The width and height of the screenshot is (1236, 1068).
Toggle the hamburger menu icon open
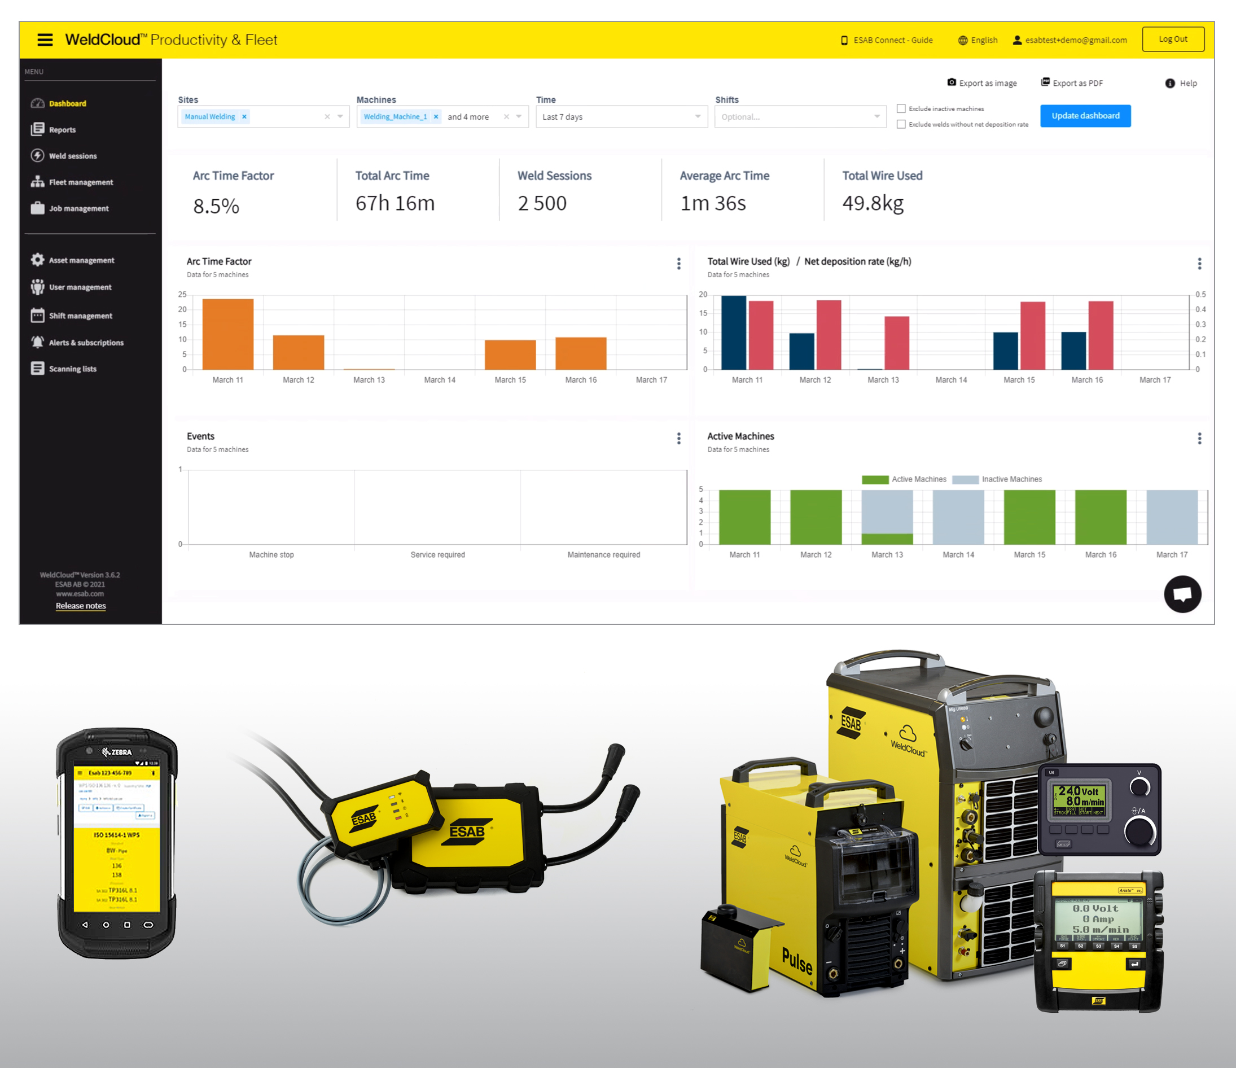(43, 40)
